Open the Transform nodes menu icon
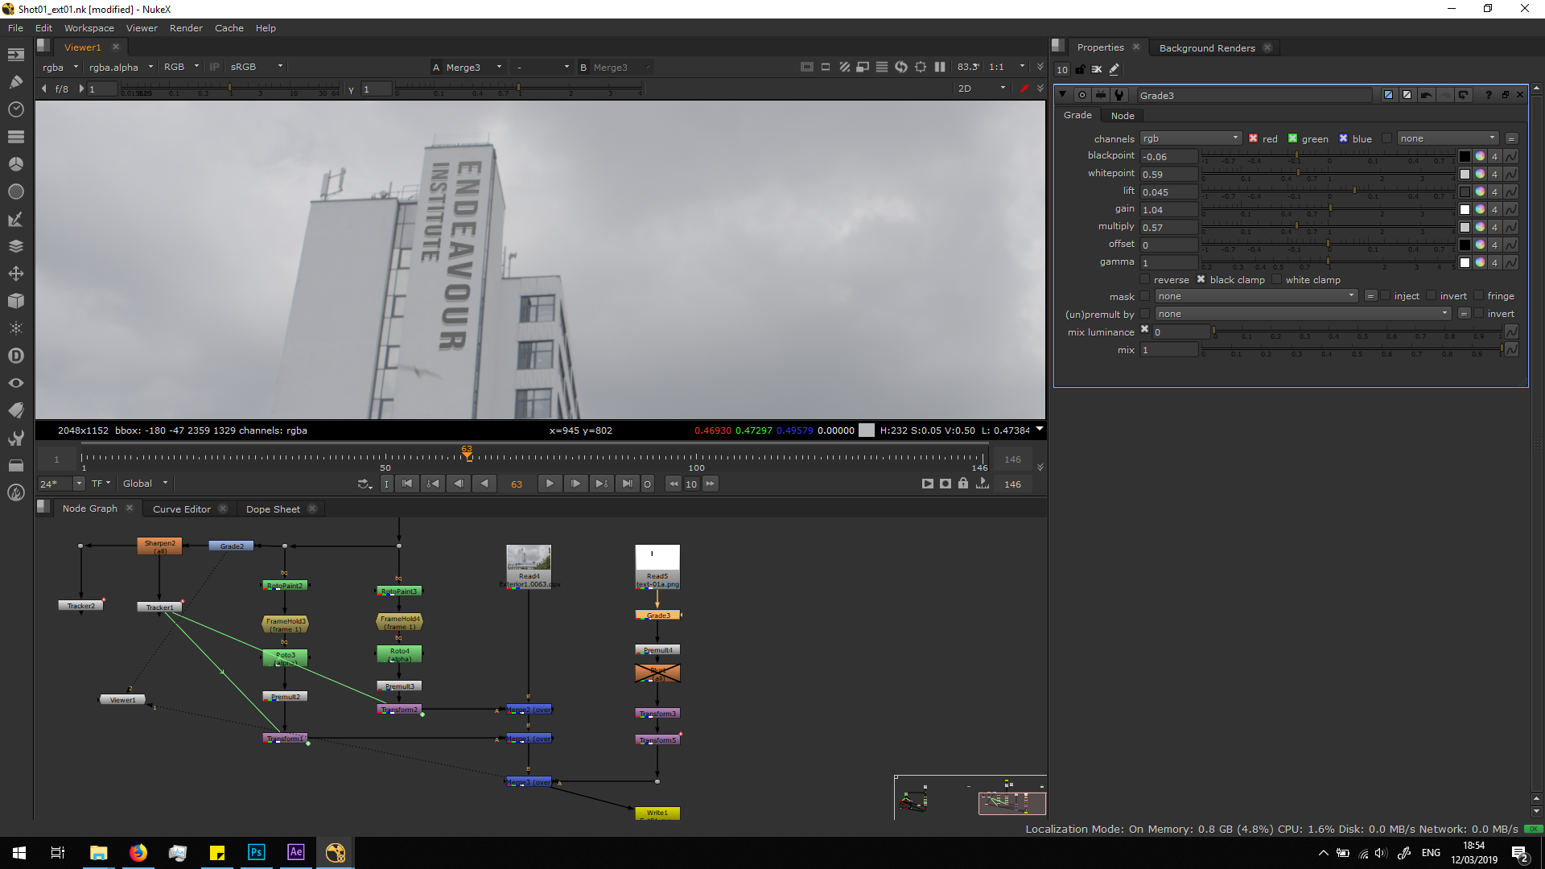 tap(16, 274)
